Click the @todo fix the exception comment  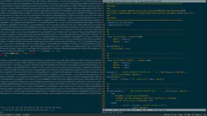point(146,98)
